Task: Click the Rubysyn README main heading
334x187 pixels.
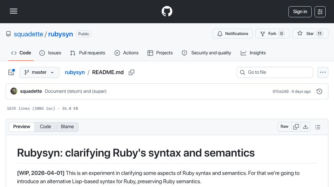Action: point(136,153)
